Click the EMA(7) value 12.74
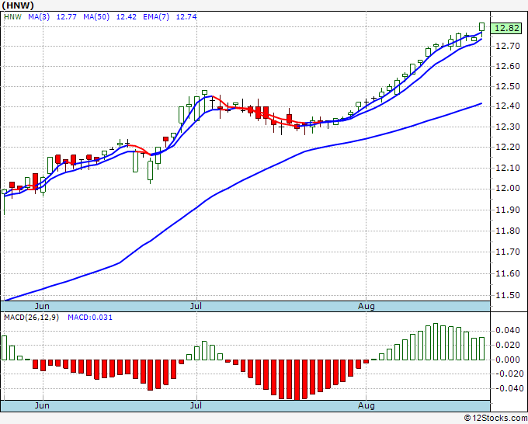The image size is (528, 424). tap(186, 17)
